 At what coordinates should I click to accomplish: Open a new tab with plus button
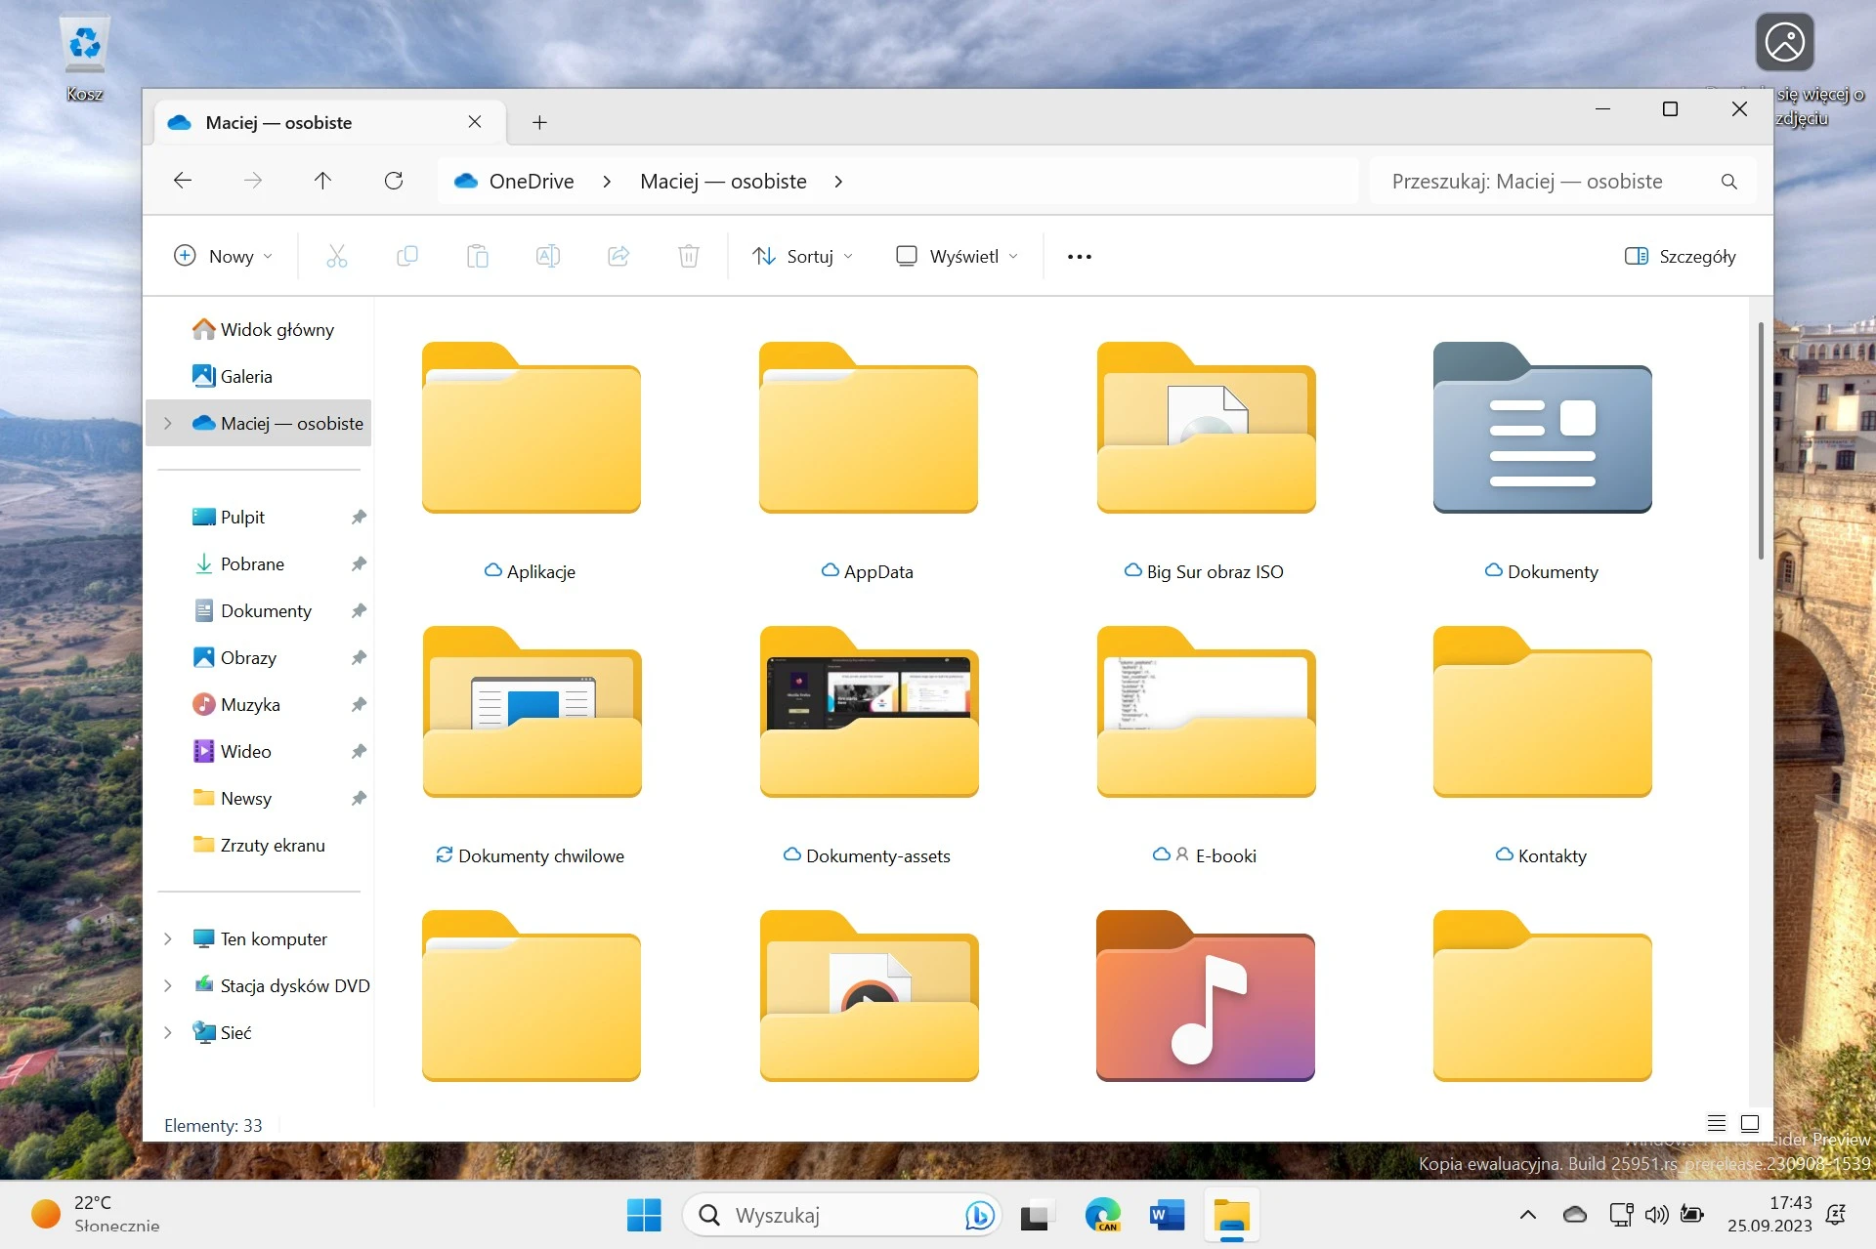[x=539, y=122]
